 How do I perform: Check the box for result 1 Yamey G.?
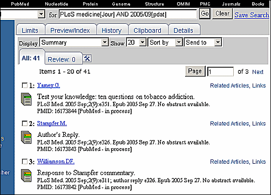tap(24, 85)
